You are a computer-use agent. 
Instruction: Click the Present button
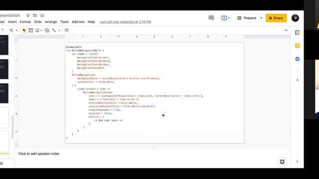pyautogui.click(x=247, y=18)
